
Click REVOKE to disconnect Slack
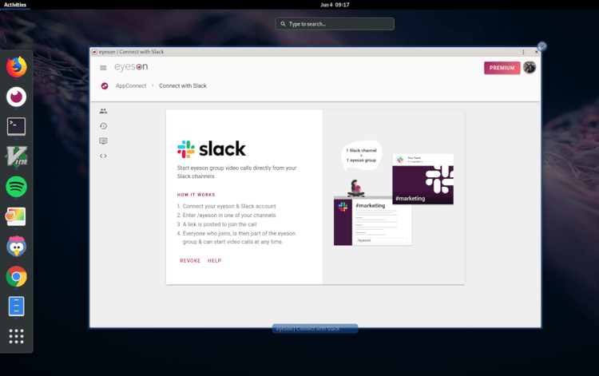coord(190,261)
